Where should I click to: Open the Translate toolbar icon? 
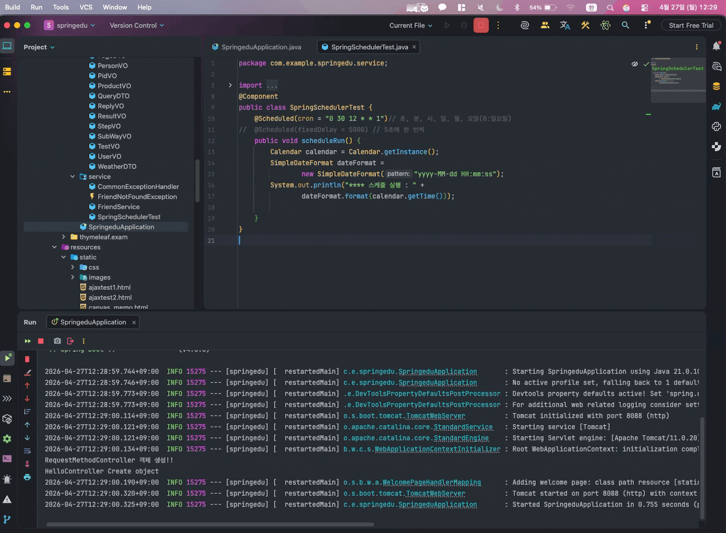[x=565, y=25]
